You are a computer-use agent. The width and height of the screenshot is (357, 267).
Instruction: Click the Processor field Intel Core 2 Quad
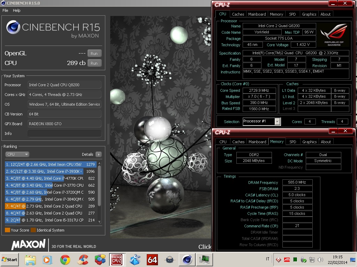(64, 85)
